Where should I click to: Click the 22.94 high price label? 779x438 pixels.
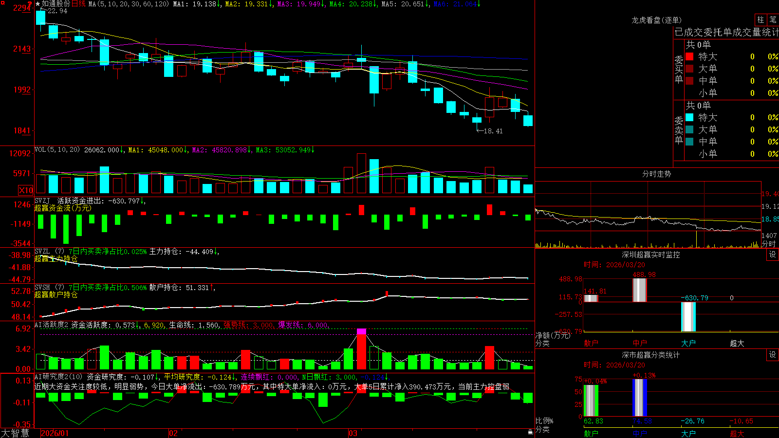[x=57, y=11]
